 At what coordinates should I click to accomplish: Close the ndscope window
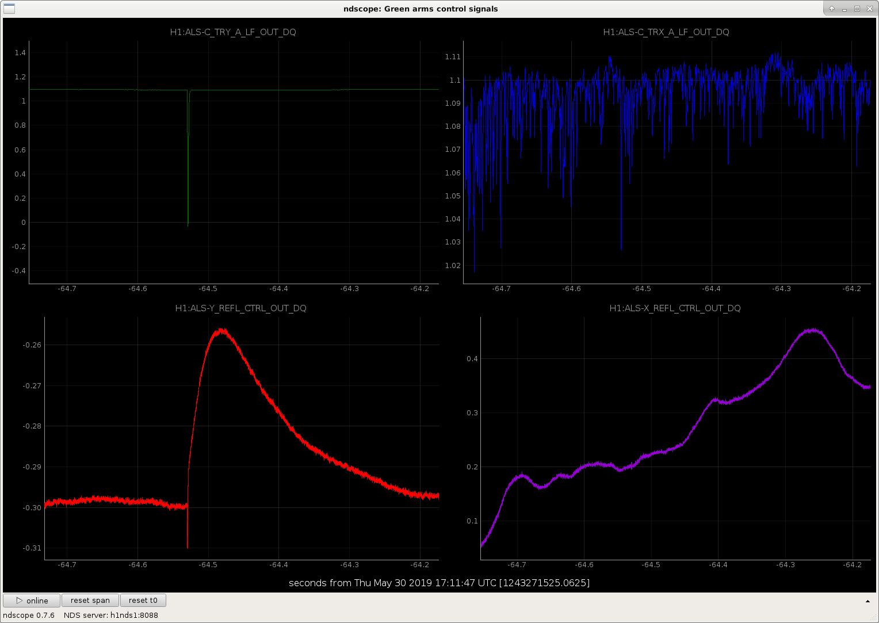click(869, 9)
